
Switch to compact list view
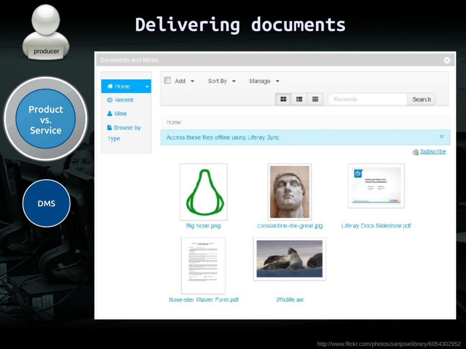point(315,99)
